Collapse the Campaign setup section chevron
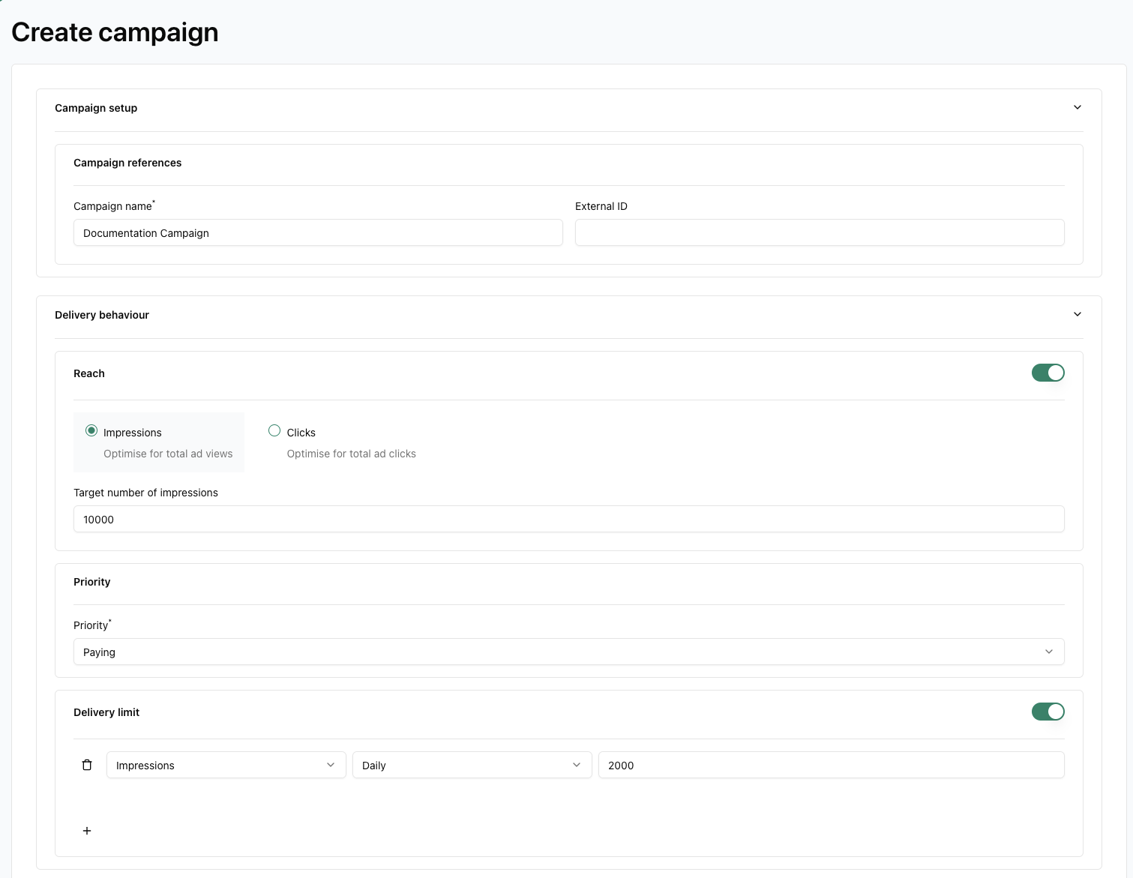 tap(1077, 107)
